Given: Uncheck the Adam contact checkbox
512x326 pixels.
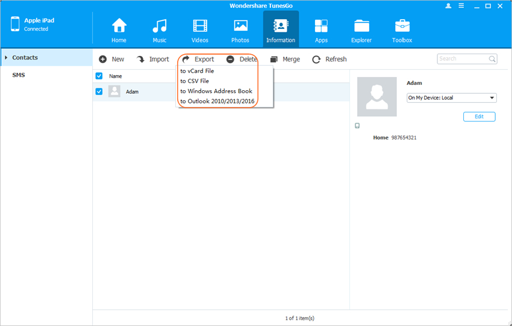Looking at the screenshot, I should [99, 91].
